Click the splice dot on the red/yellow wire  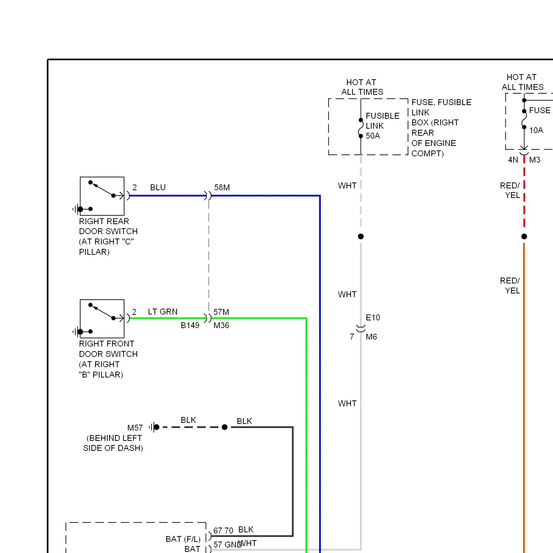click(524, 236)
